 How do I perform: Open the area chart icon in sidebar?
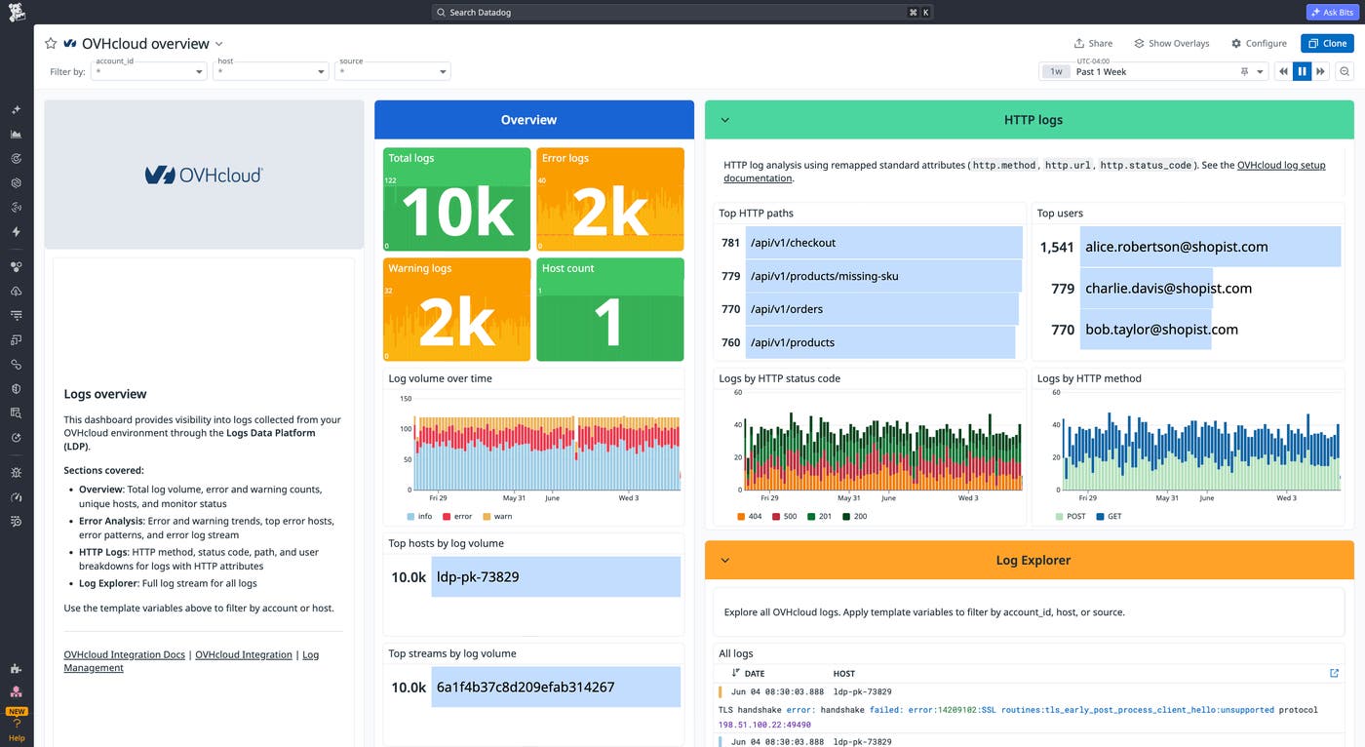point(16,135)
